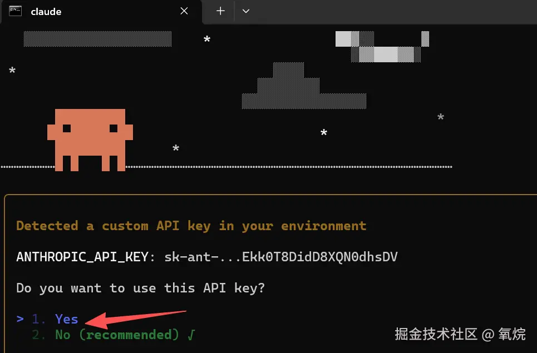Viewport: 537px width, 353px height.
Task: Click the masked sk-ant API key value
Action: pyautogui.click(x=281, y=257)
